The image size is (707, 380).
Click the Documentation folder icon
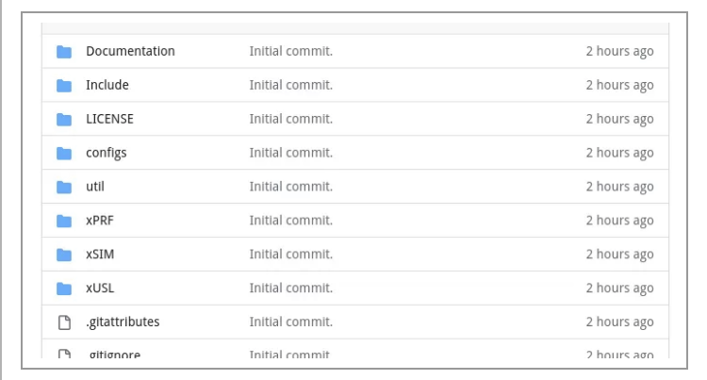[64, 51]
